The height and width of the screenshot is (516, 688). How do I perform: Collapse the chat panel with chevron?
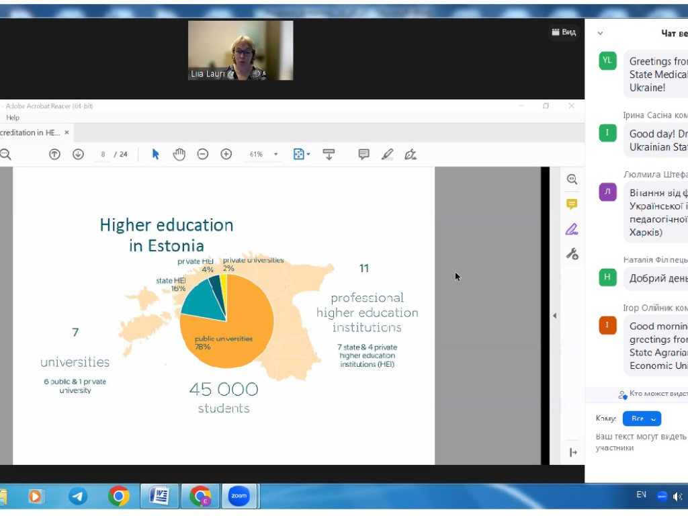[x=600, y=33]
